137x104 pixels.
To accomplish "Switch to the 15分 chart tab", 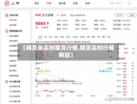I will tap(56, 37).
